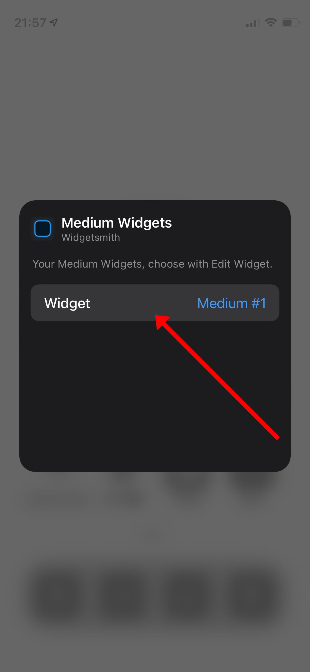Tap the Widgetsmith app icon

(x=42, y=228)
